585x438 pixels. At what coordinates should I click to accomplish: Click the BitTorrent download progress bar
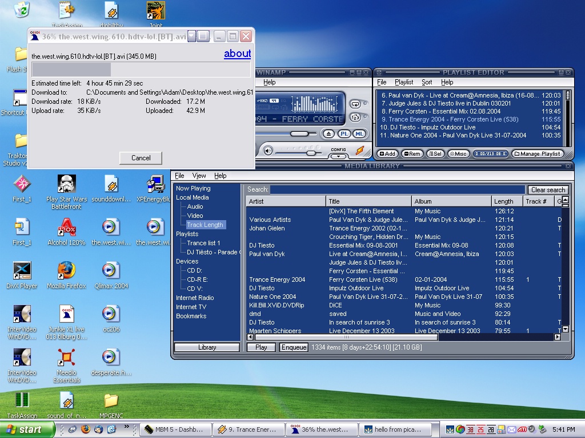(x=141, y=70)
